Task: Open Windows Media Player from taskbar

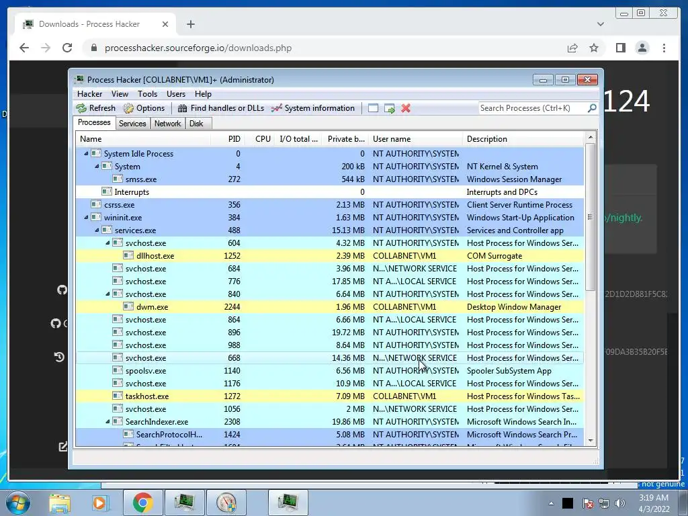Action: [x=99, y=503]
